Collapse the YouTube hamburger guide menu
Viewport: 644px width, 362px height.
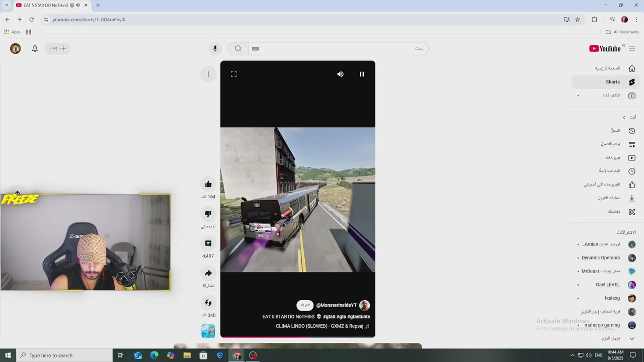[x=632, y=48]
